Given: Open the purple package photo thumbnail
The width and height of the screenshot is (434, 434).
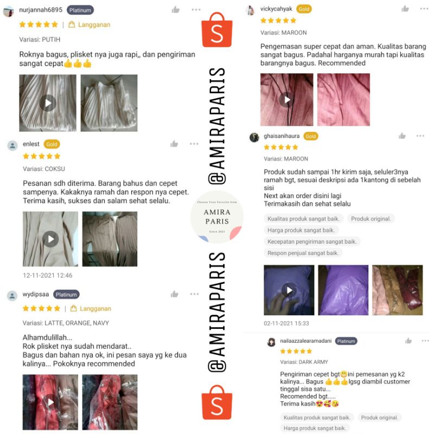Looking at the screenshot, I should point(343,290).
